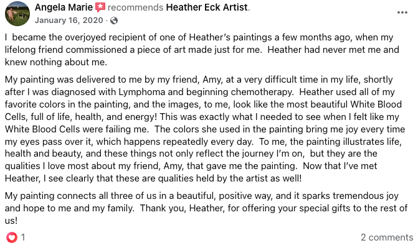Screen dimensions: 418x248
Task: Click the Angela Marie name link
Action: (x=64, y=7)
